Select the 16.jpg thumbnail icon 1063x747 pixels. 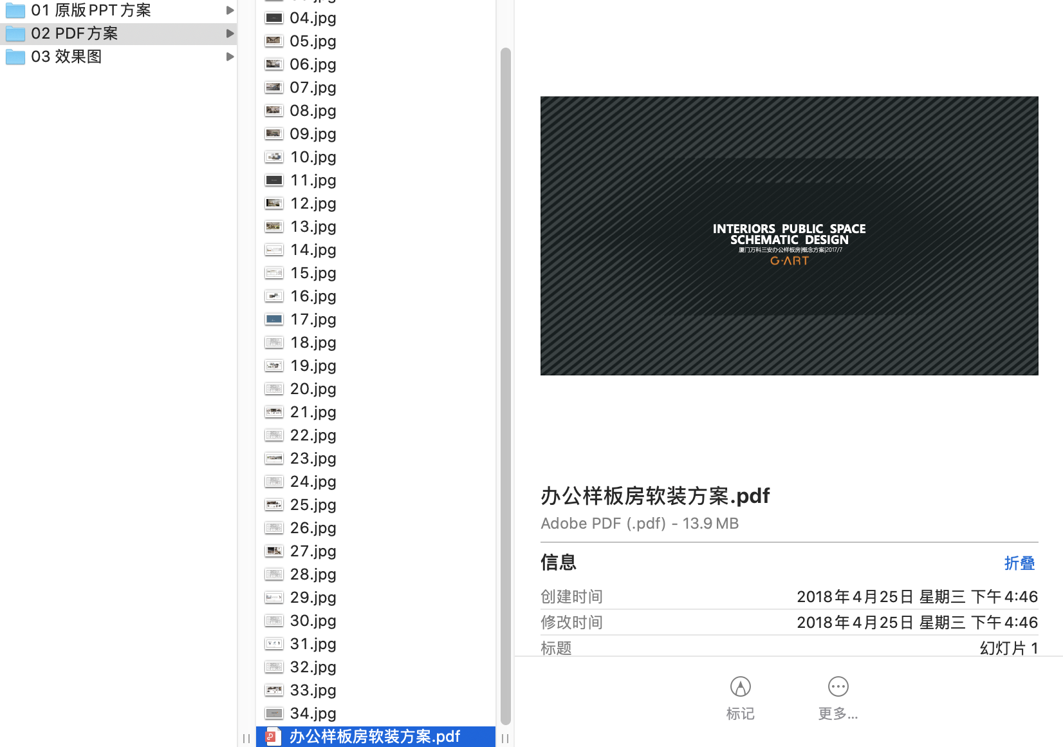tap(274, 296)
